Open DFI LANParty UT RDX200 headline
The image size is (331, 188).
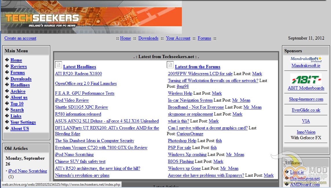pos(107,131)
